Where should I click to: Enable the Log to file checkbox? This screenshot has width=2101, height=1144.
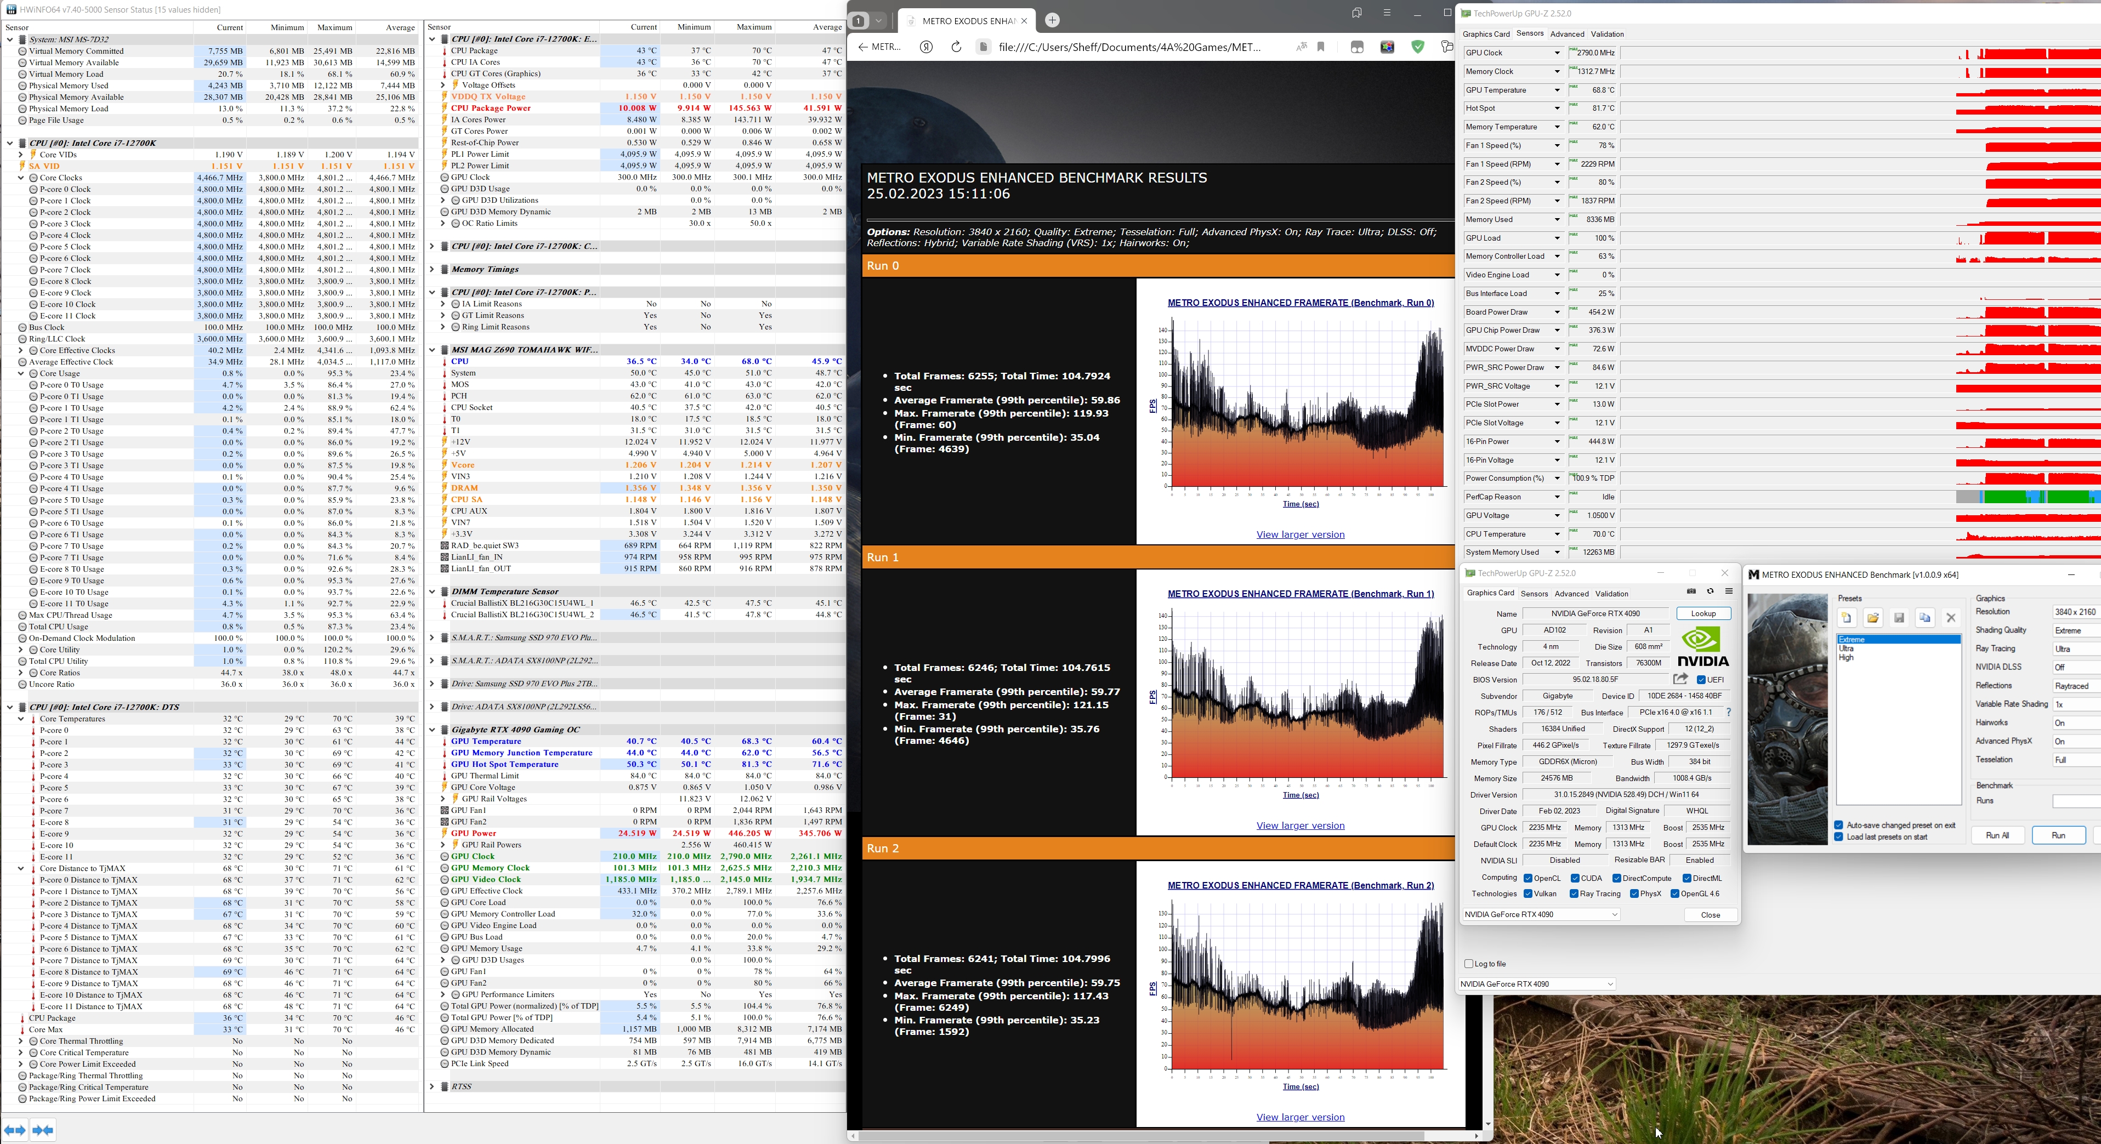[1469, 964]
